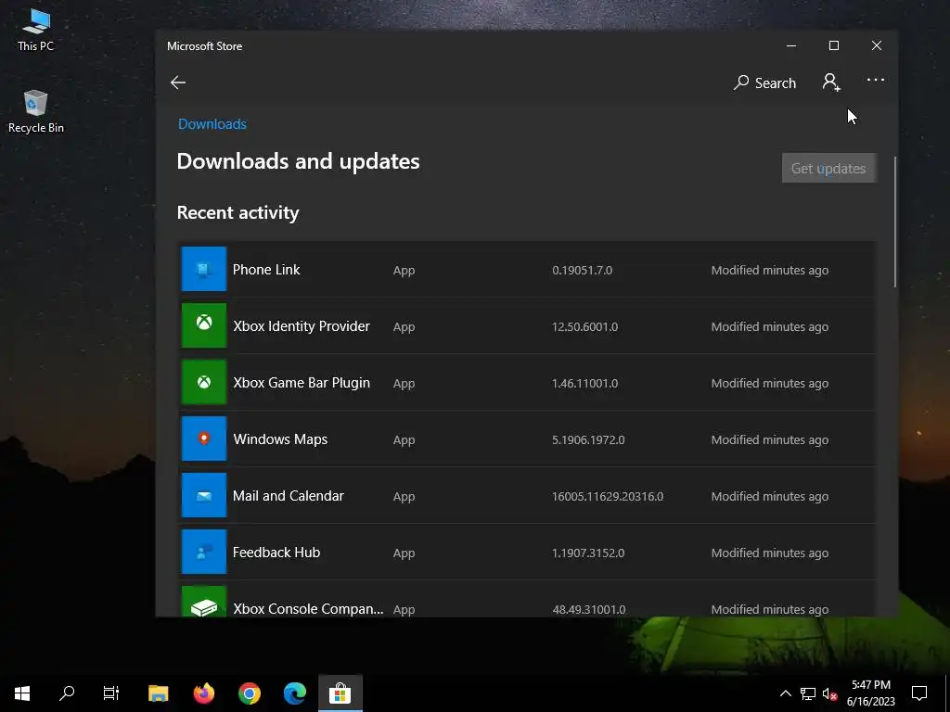Select the Windows Maps name
This screenshot has width=950, height=712.
click(280, 439)
